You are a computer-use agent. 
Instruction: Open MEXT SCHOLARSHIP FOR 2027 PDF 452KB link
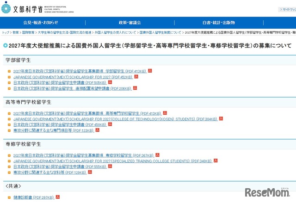click(x=73, y=77)
